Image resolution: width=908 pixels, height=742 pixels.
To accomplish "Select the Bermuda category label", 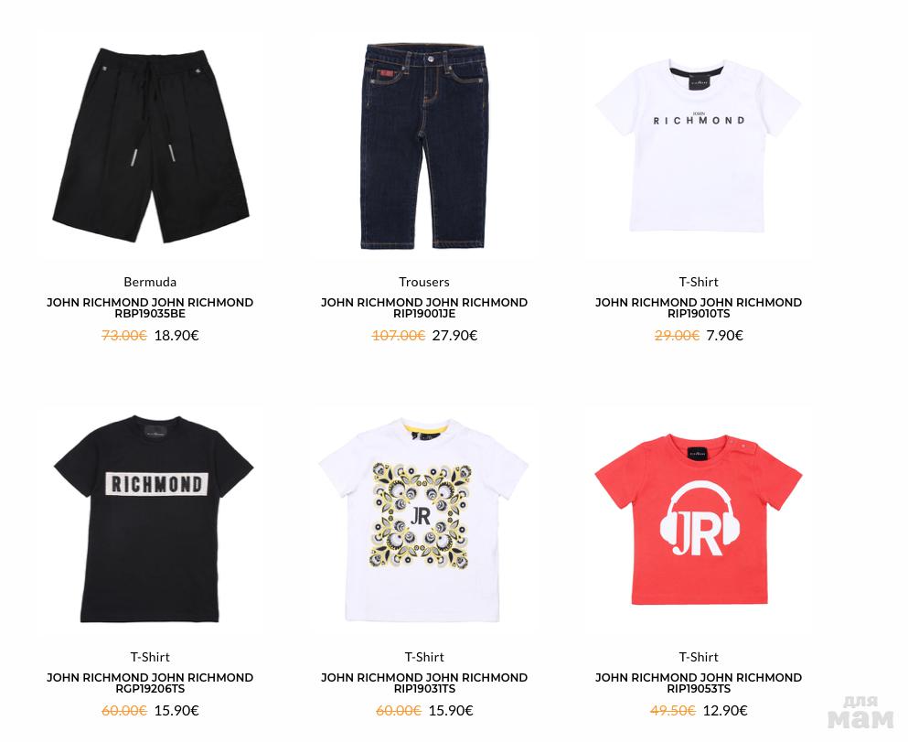I will click(150, 282).
